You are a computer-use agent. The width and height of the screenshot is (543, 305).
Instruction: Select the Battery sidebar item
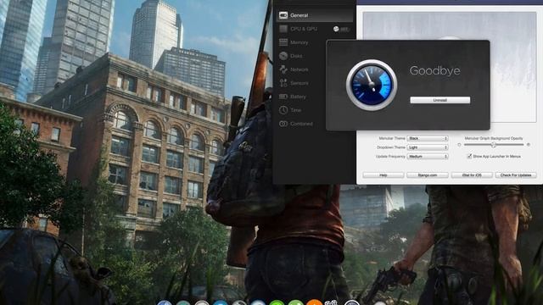click(293, 97)
